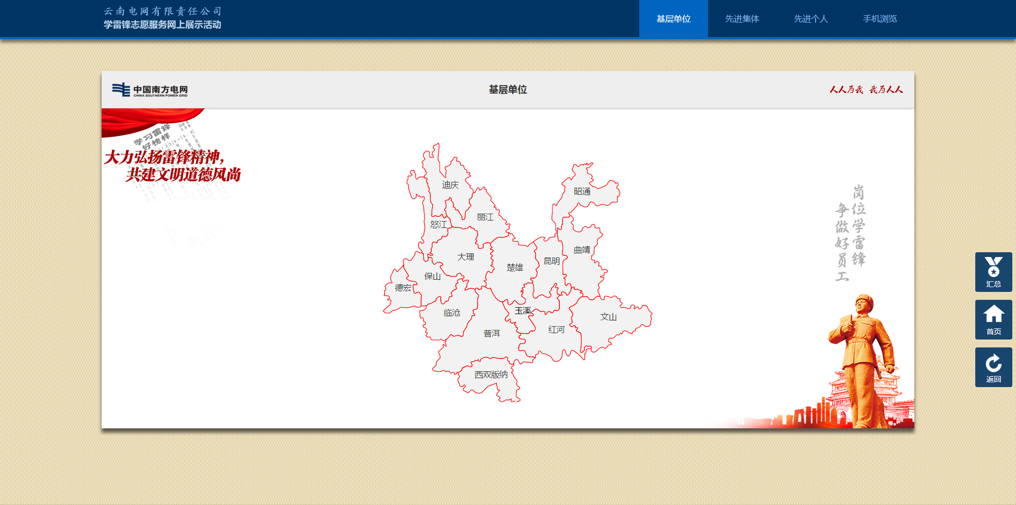This screenshot has width=1016, height=505.
Task: Click 大理 on the map
Action: tap(466, 257)
